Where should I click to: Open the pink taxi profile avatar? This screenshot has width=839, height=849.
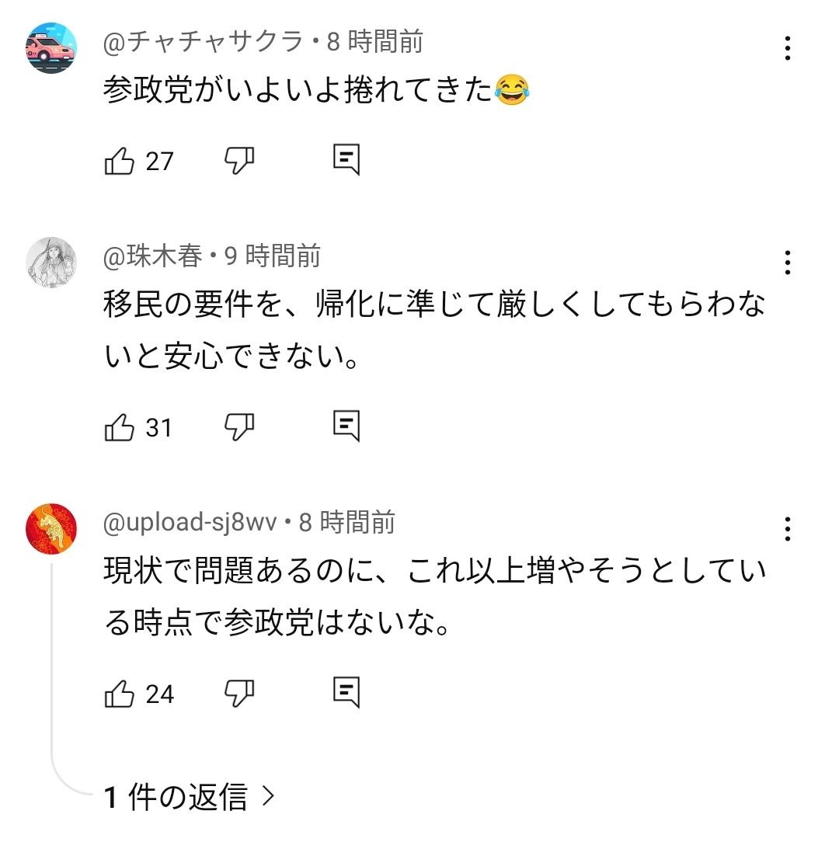coord(51,48)
